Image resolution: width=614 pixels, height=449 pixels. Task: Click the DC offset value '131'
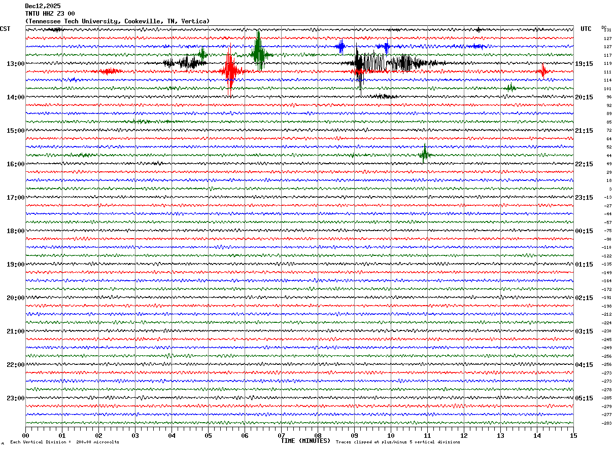click(608, 30)
